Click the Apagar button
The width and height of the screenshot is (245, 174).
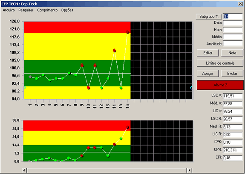point(208,74)
